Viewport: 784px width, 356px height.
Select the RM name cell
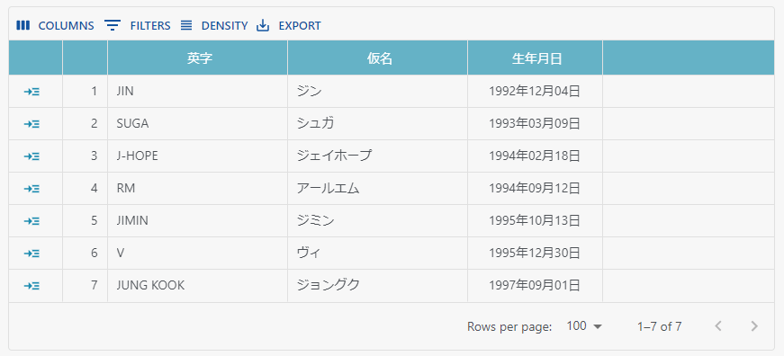tap(197, 189)
